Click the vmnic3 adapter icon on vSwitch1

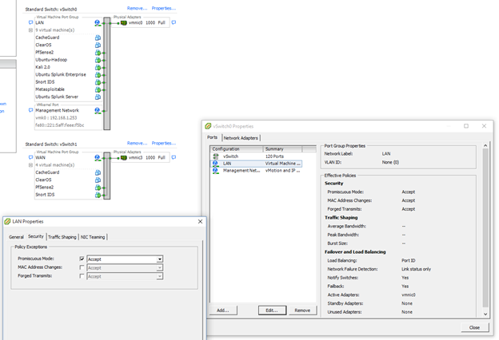pyautogui.click(x=122, y=157)
